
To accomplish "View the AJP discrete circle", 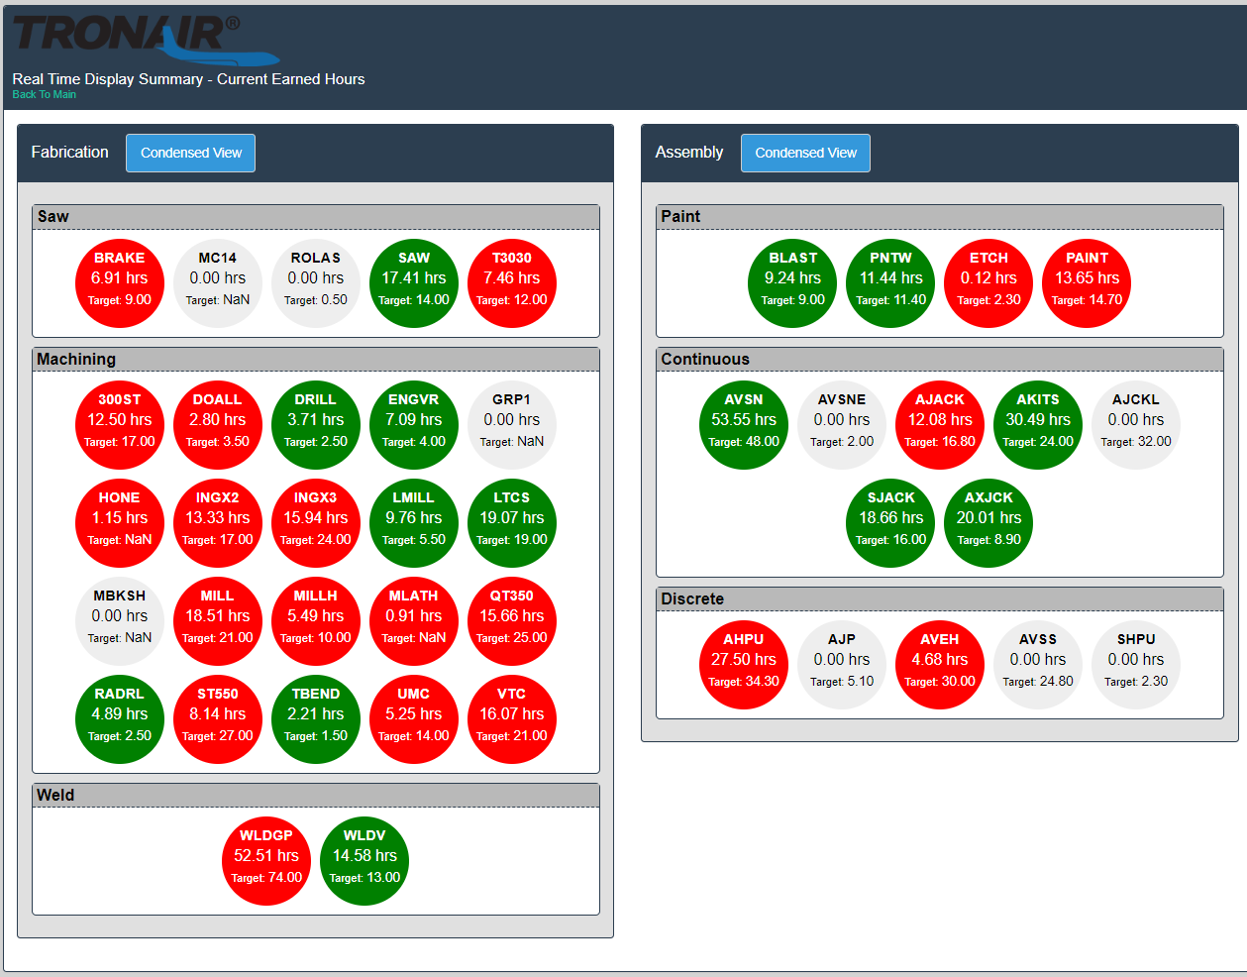I will [842, 665].
